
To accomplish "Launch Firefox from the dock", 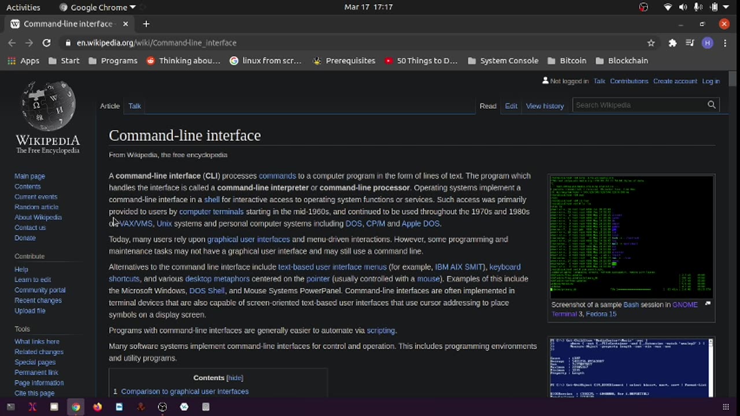I will click(97, 407).
